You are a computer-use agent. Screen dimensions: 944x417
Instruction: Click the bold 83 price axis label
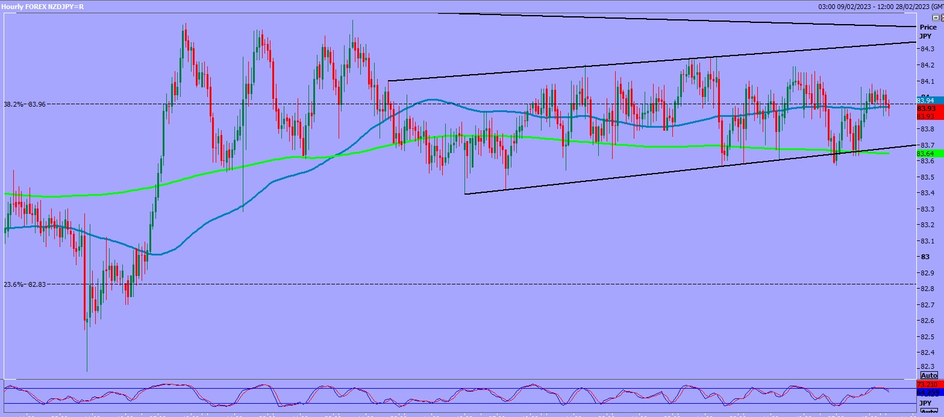pos(922,257)
